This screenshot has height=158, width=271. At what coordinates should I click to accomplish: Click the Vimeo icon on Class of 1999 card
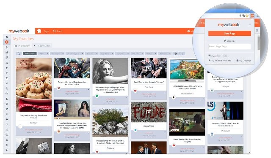[135, 130]
